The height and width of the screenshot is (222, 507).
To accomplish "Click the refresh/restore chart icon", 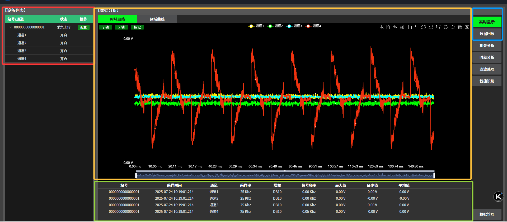I will pyautogui.click(x=424, y=27).
